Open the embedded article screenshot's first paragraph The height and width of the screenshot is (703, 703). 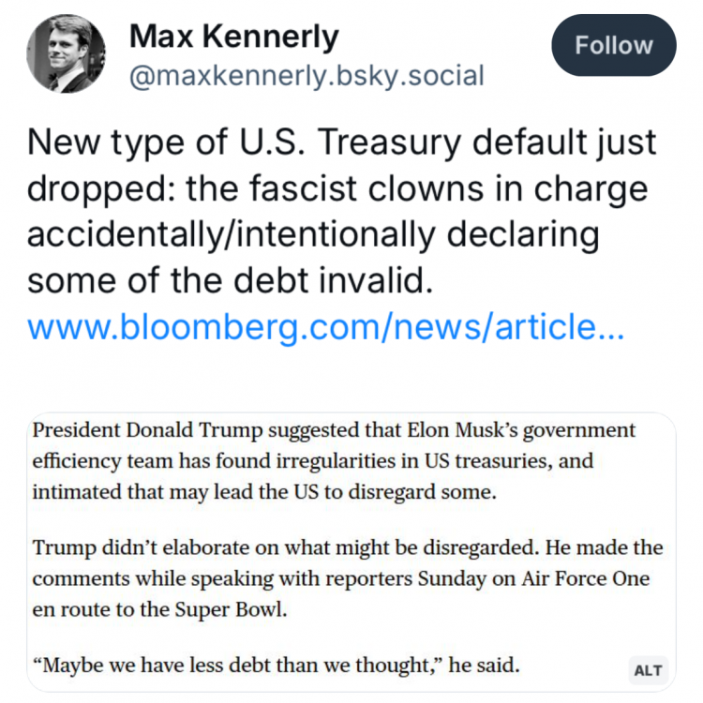tap(334, 461)
